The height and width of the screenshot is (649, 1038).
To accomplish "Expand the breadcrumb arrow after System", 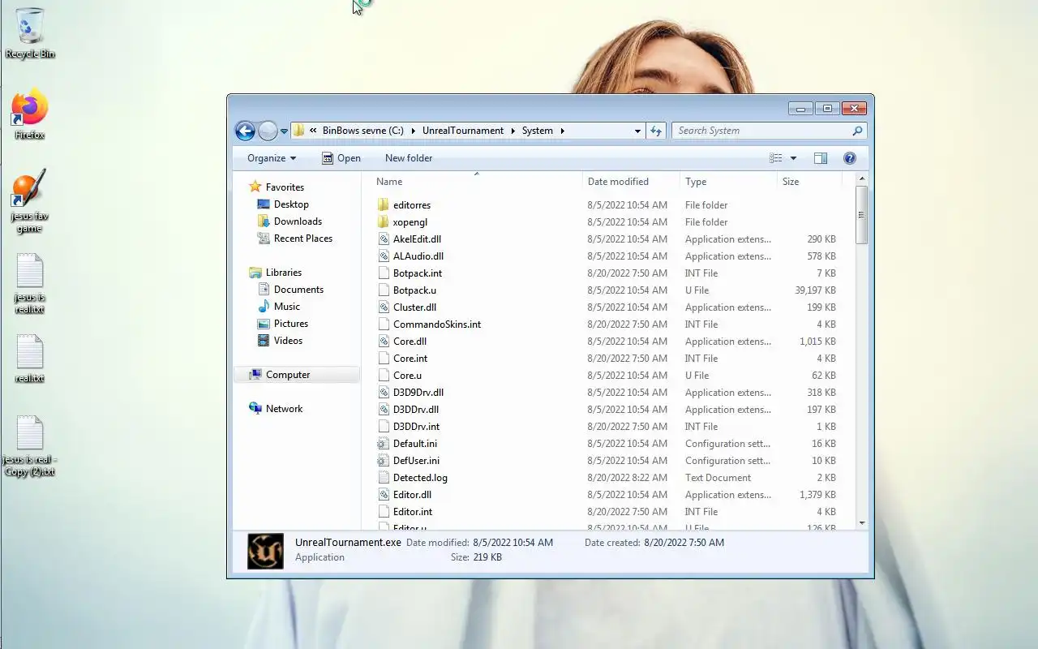I will click(562, 131).
